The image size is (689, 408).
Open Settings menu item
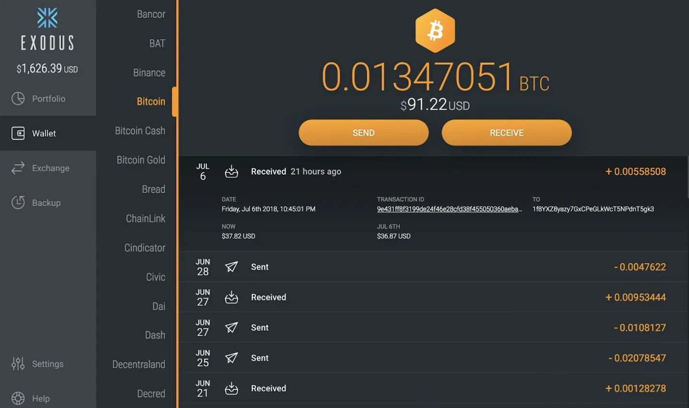pyautogui.click(x=48, y=364)
